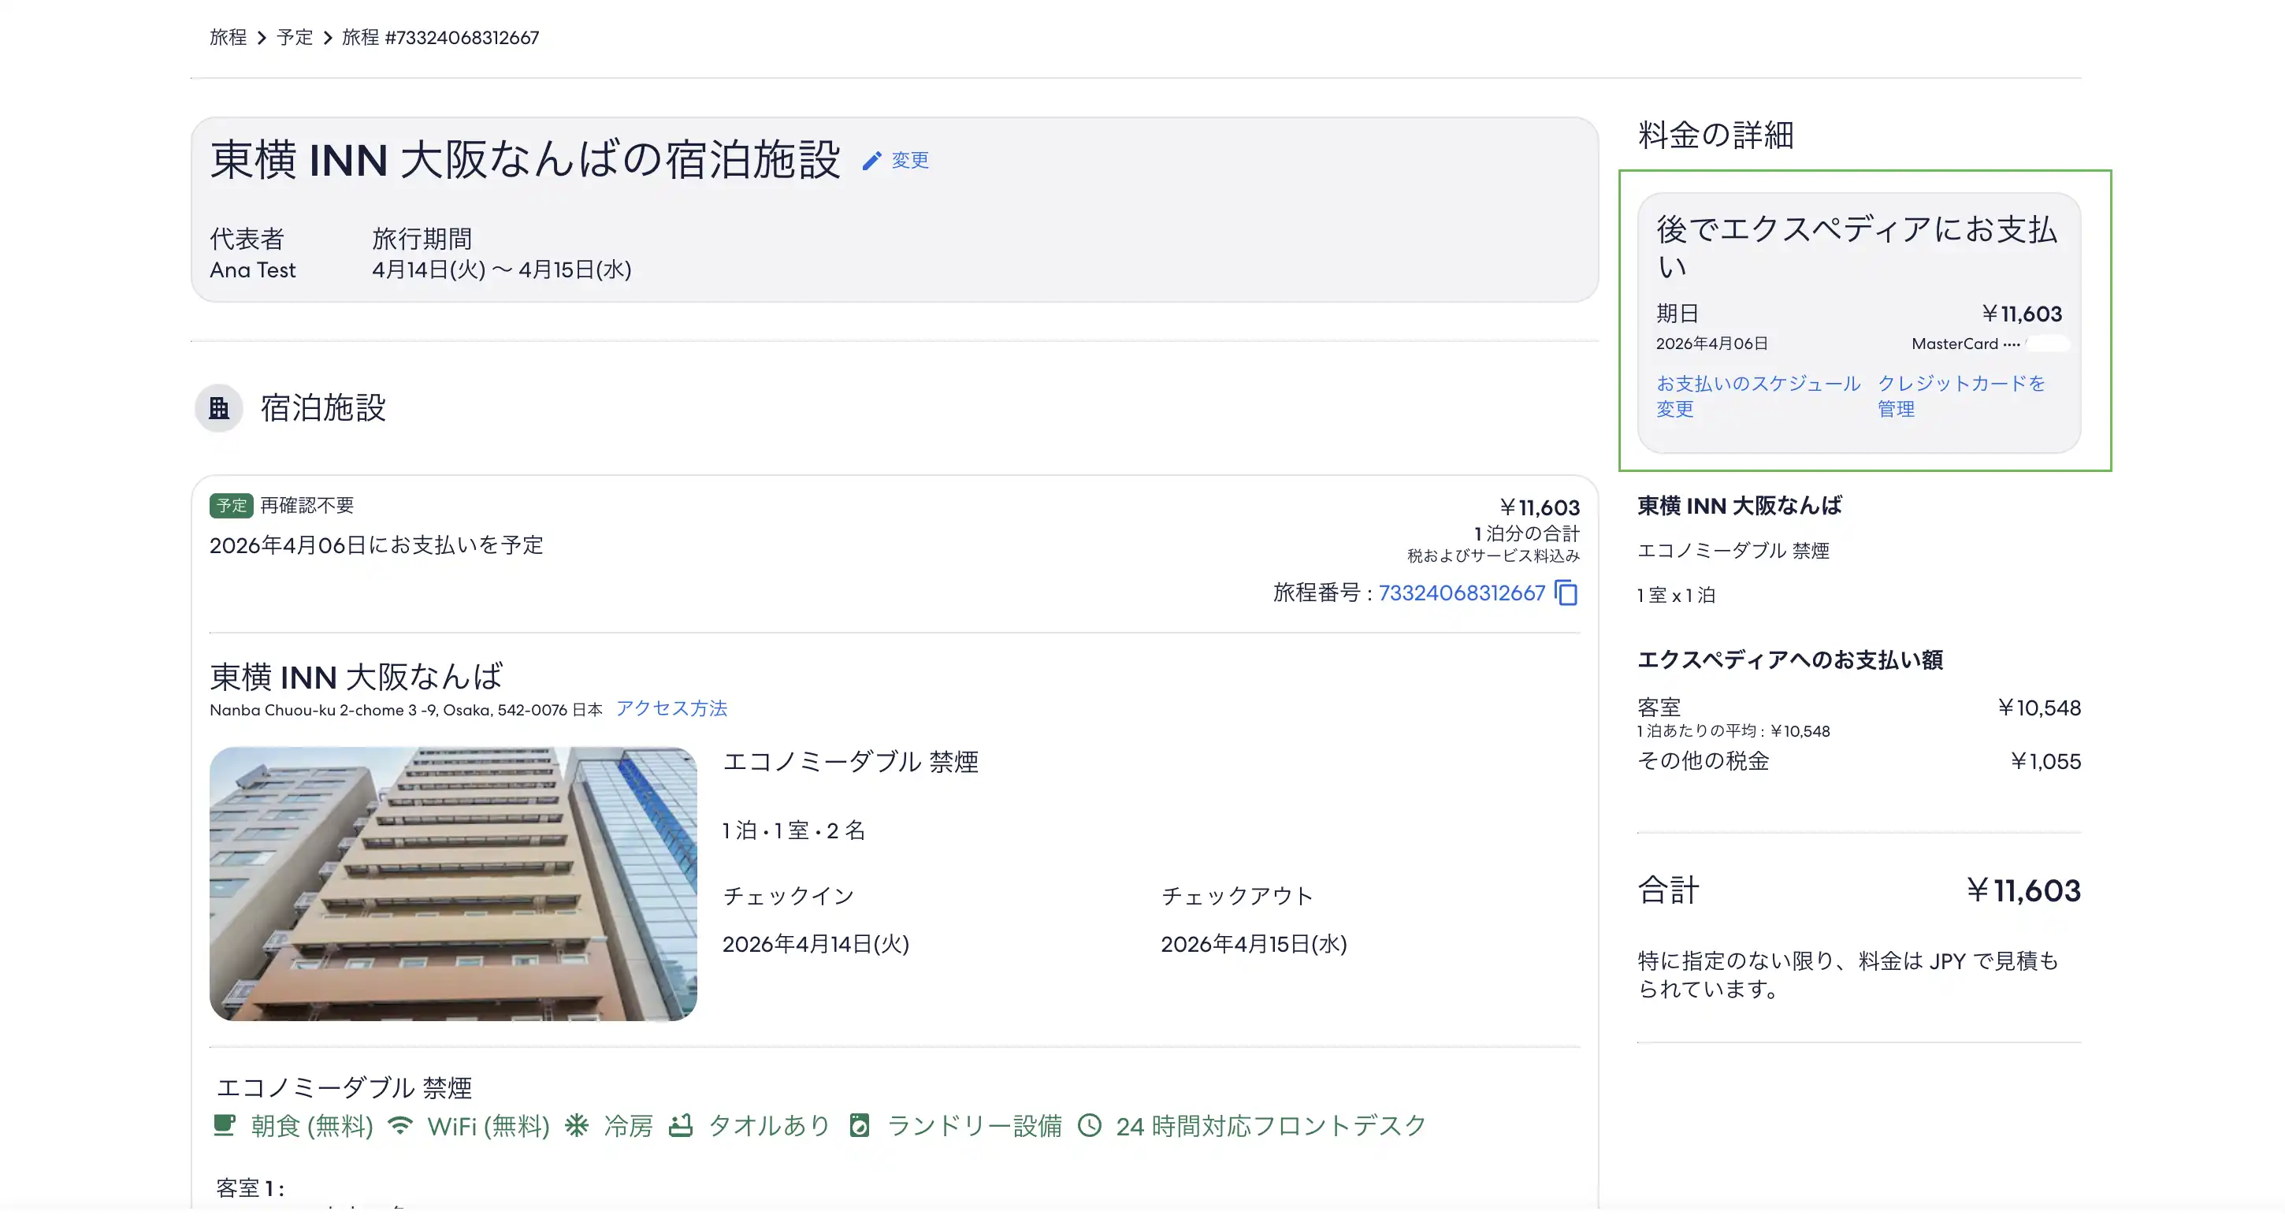Click the breakfast icon in the amenities row
The width and height of the screenshot is (2285, 1226).
coord(225,1125)
